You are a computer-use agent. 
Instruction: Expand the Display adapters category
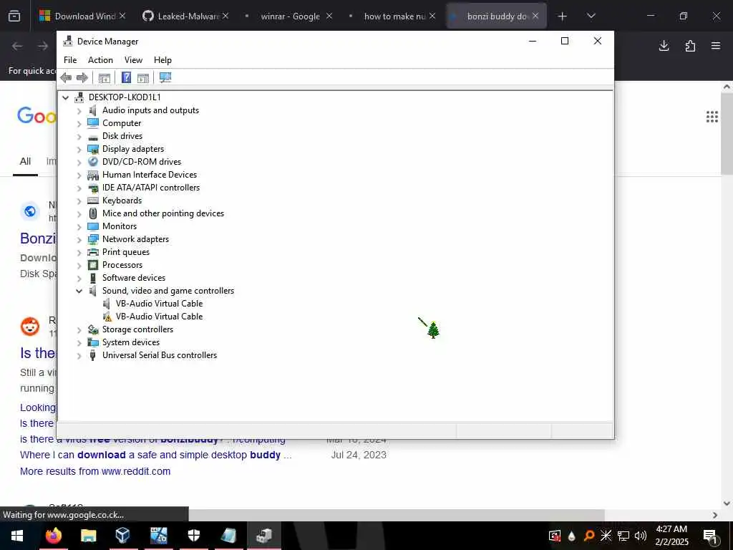point(79,150)
